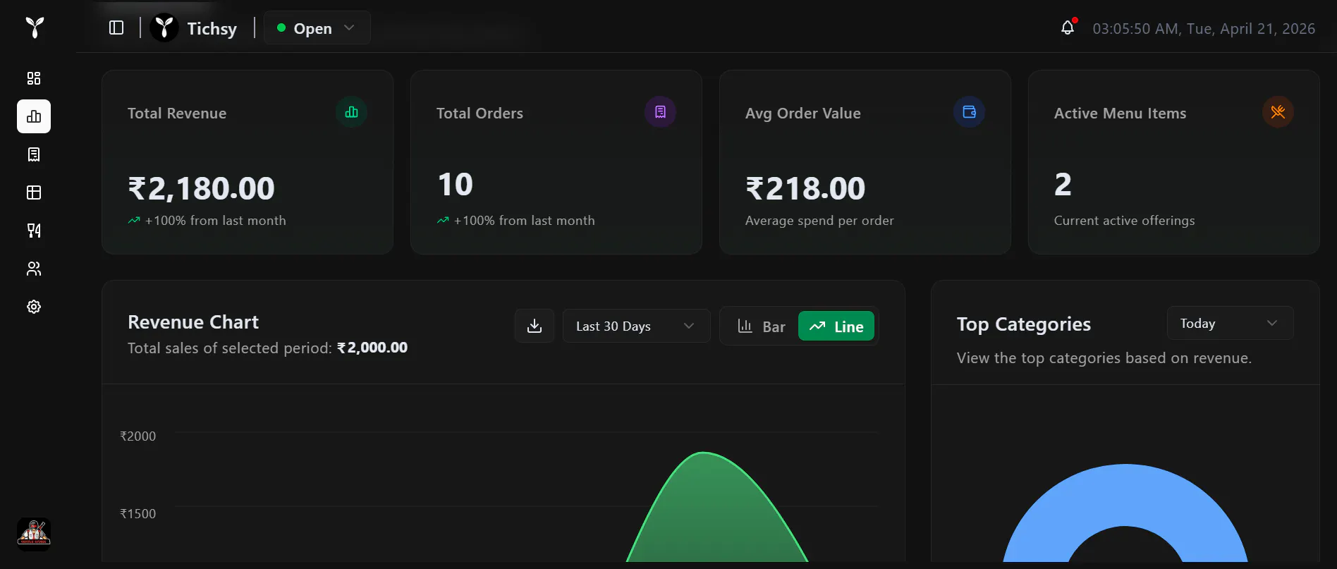Switch revenue chart to Bar view

pos(761,326)
